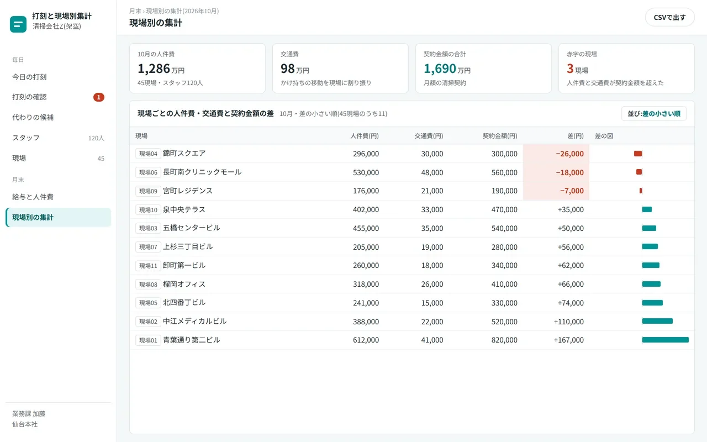Click the red bar for 錦町スクエア
The height and width of the screenshot is (442, 707).
(x=638, y=154)
